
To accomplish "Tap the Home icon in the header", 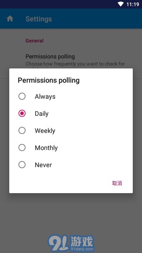I will (10, 19).
